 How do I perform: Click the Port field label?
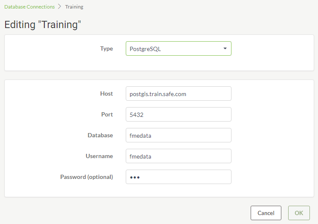pos(107,114)
